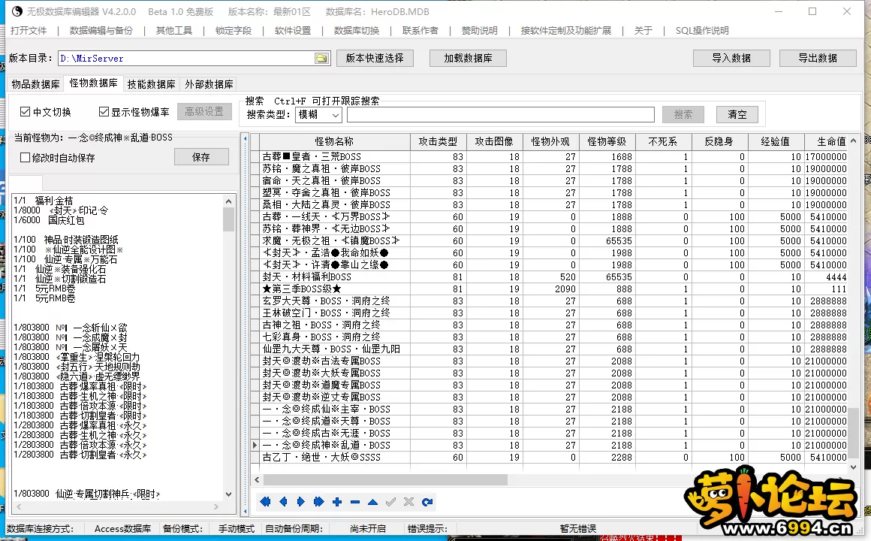This screenshot has width=871, height=541.
Task: Click the version directory path field
Action: tap(185, 59)
